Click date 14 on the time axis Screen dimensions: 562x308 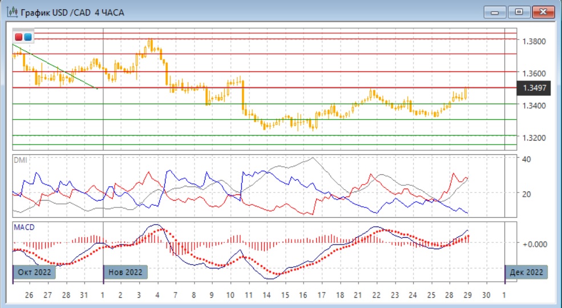pos(266,295)
